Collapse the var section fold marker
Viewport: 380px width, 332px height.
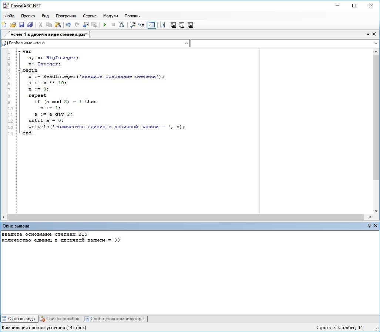tap(19, 52)
